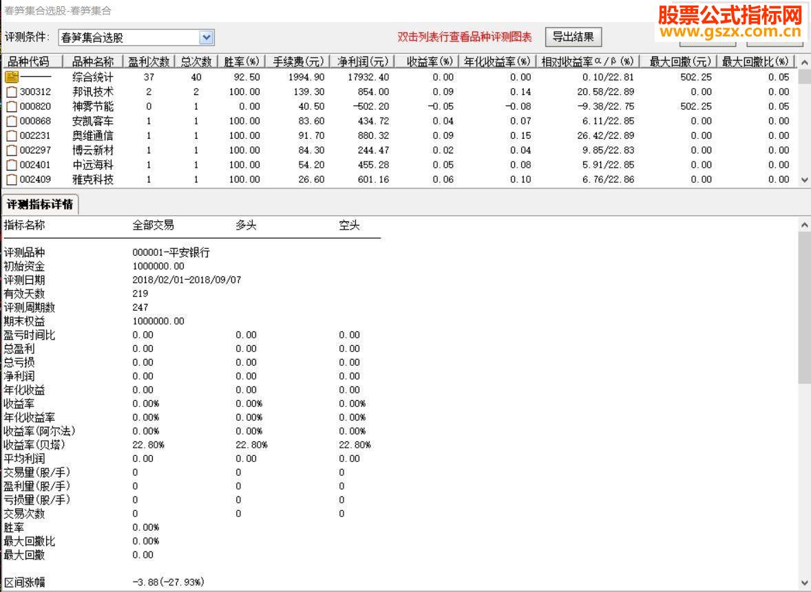Select the 评测指标详情 tab
The image size is (811, 592).
click(40, 205)
